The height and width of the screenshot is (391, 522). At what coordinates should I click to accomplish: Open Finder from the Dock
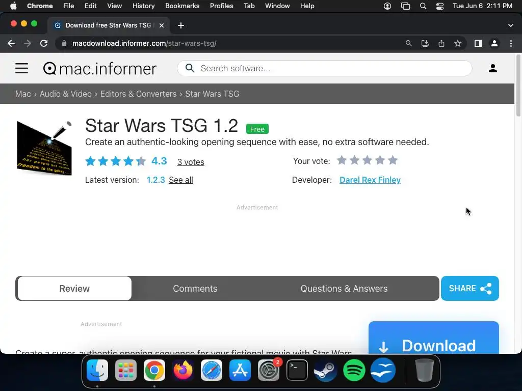(97, 370)
